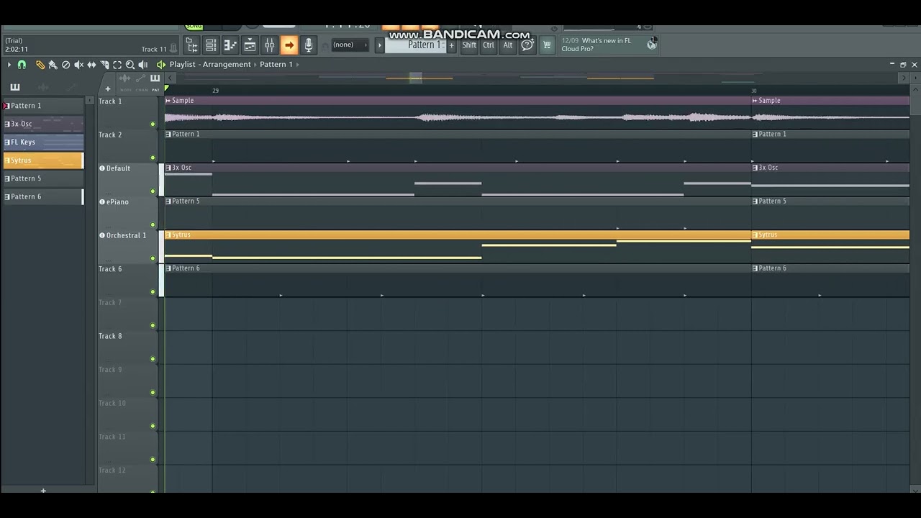
Task: Select the Paint brush tool
Action: click(53, 65)
